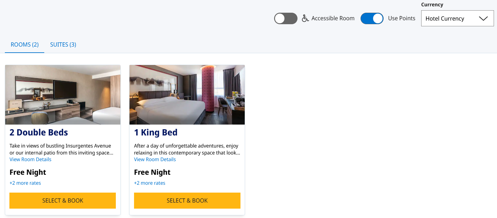This screenshot has height=218, width=497.
Task: Click the wheelchair accessibility icon
Action: point(305,18)
